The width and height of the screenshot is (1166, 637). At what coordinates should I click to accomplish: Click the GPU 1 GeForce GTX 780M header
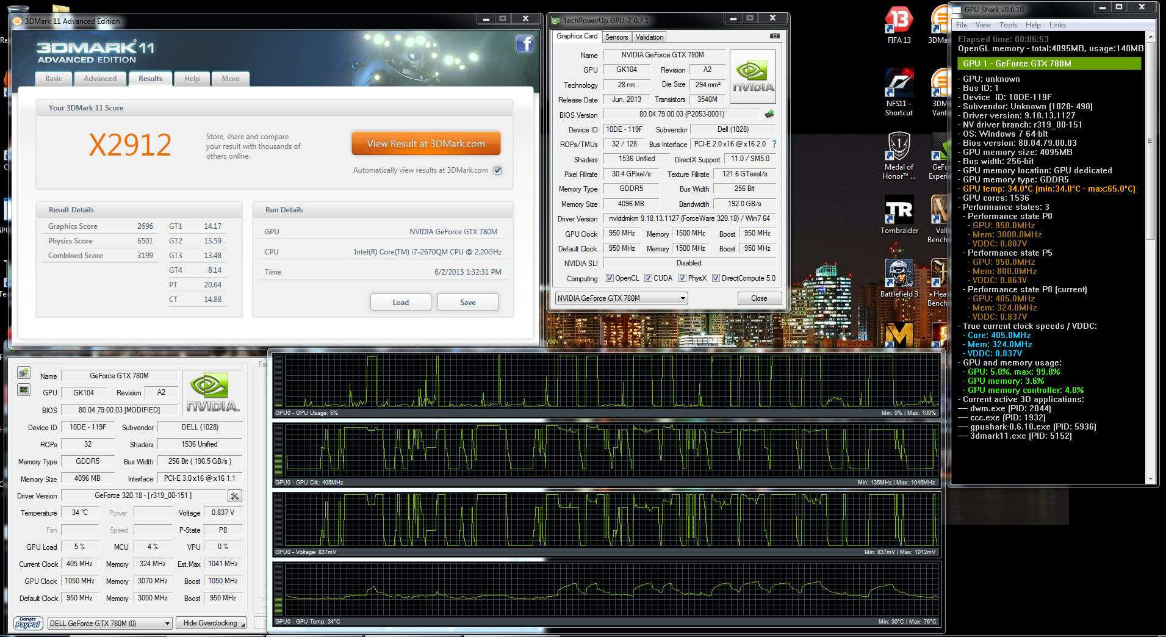pos(1049,63)
